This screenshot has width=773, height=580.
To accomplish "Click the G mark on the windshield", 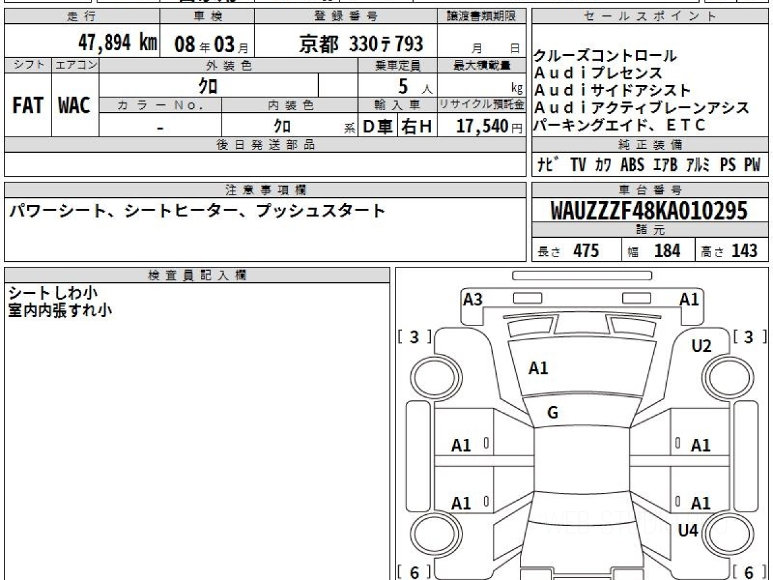I will click(552, 413).
